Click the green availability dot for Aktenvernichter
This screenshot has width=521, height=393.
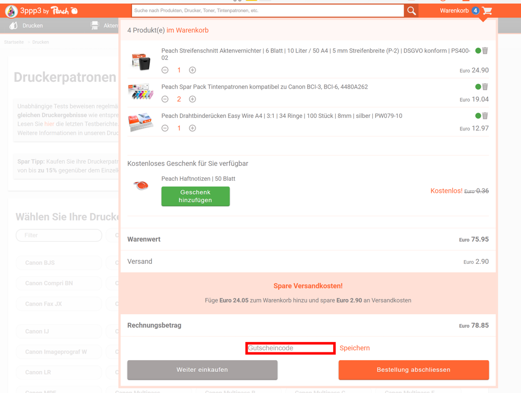tap(478, 51)
